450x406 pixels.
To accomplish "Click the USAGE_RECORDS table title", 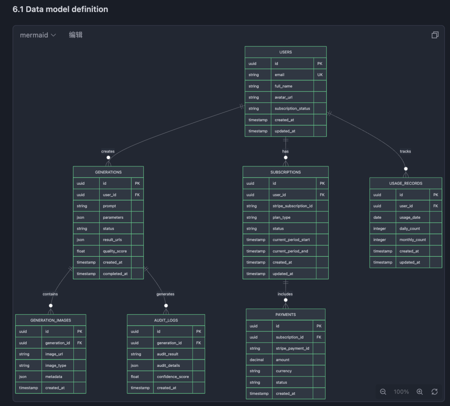I will tap(405, 183).
